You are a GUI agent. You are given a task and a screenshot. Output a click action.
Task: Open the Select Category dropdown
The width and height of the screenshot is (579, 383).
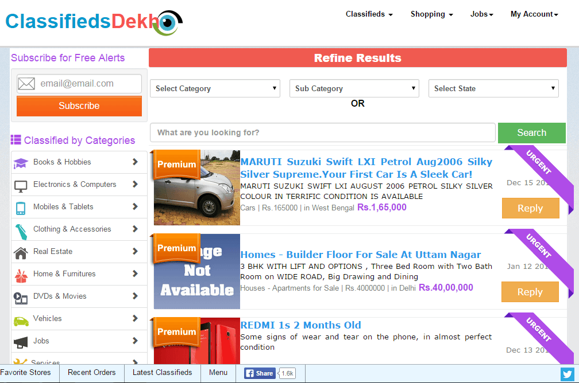[215, 88]
